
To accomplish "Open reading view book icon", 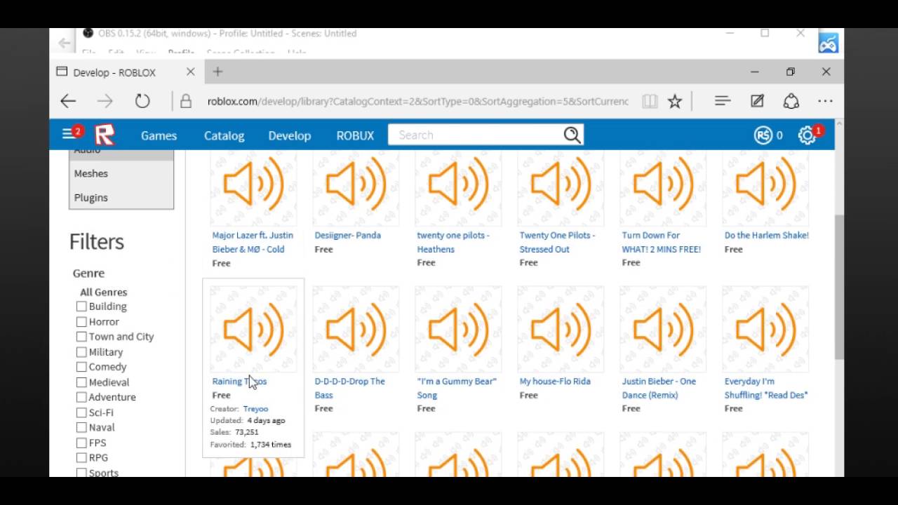I will coord(650,101).
